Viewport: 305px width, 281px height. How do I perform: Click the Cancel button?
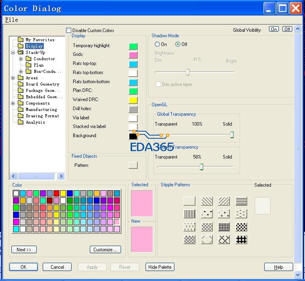click(57, 267)
